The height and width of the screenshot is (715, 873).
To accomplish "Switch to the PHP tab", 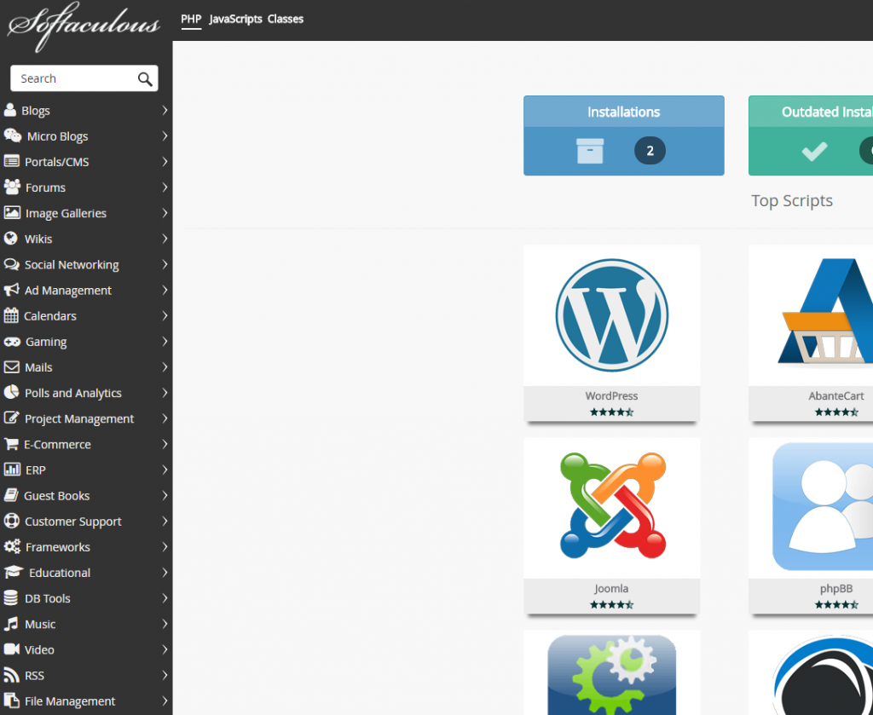I will (x=191, y=19).
